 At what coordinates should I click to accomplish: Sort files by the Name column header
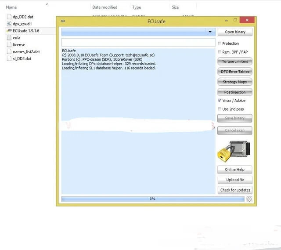(x=11, y=7)
